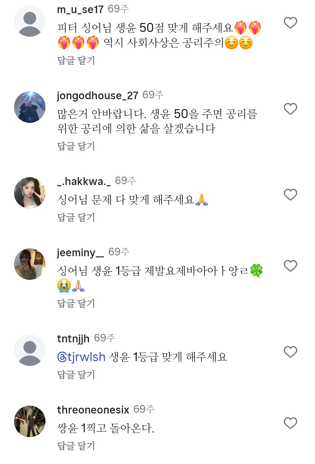Open the @tjrwlsh mention link
This screenshot has width=315, height=464.
81,357
